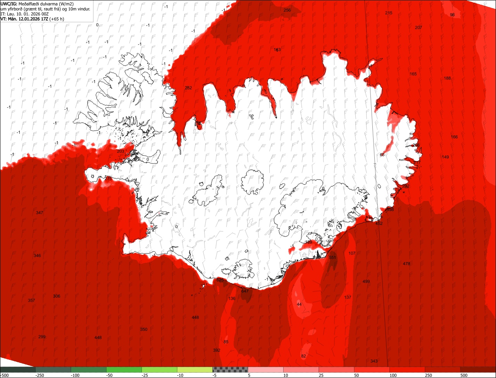The image size is (496, 378).
Task: Click the map value 478
Action: (x=406, y=264)
